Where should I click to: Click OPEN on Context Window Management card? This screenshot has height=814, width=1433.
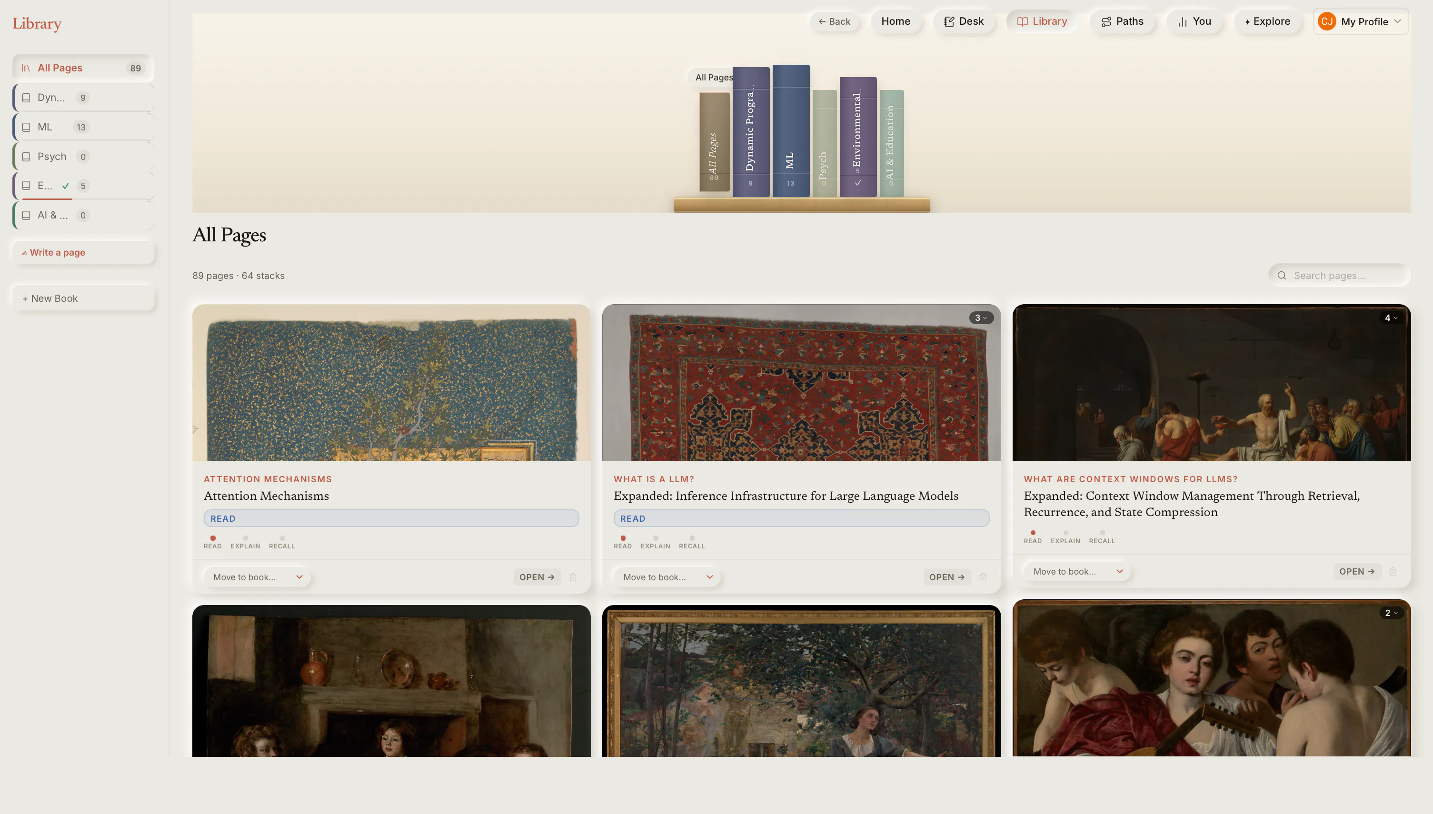tap(1357, 571)
